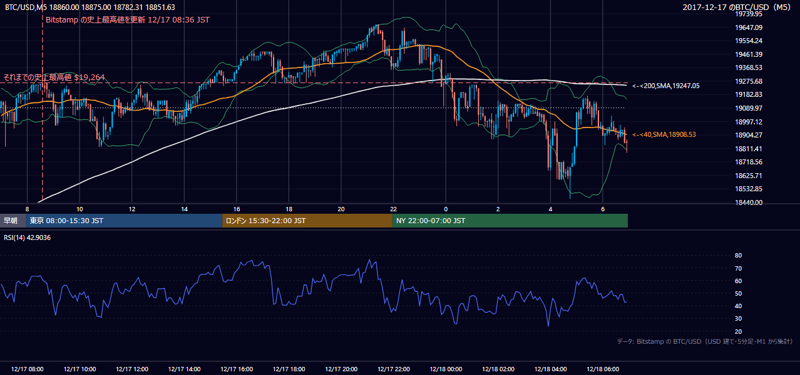Click the RSI axis level 70 label
Image resolution: width=800 pixels, height=375 pixels.
point(738,268)
